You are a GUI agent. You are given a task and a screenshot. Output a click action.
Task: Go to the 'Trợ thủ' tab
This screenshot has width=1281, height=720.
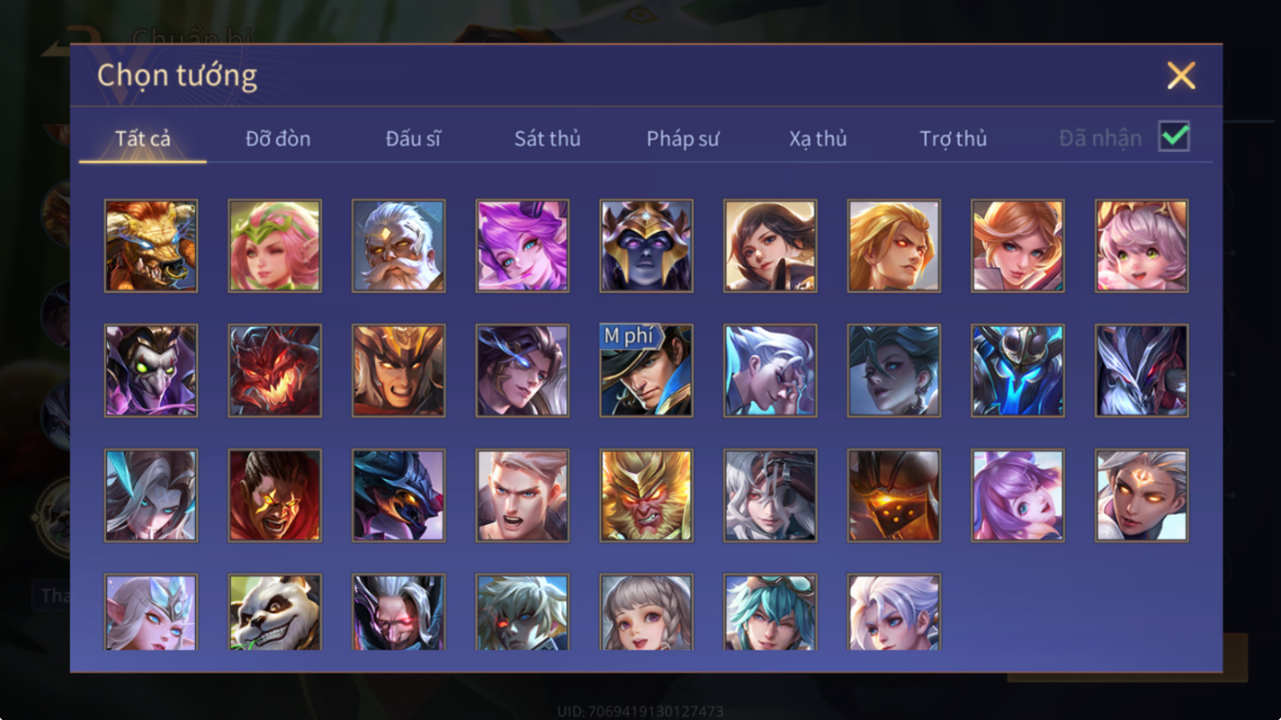[x=953, y=138]
